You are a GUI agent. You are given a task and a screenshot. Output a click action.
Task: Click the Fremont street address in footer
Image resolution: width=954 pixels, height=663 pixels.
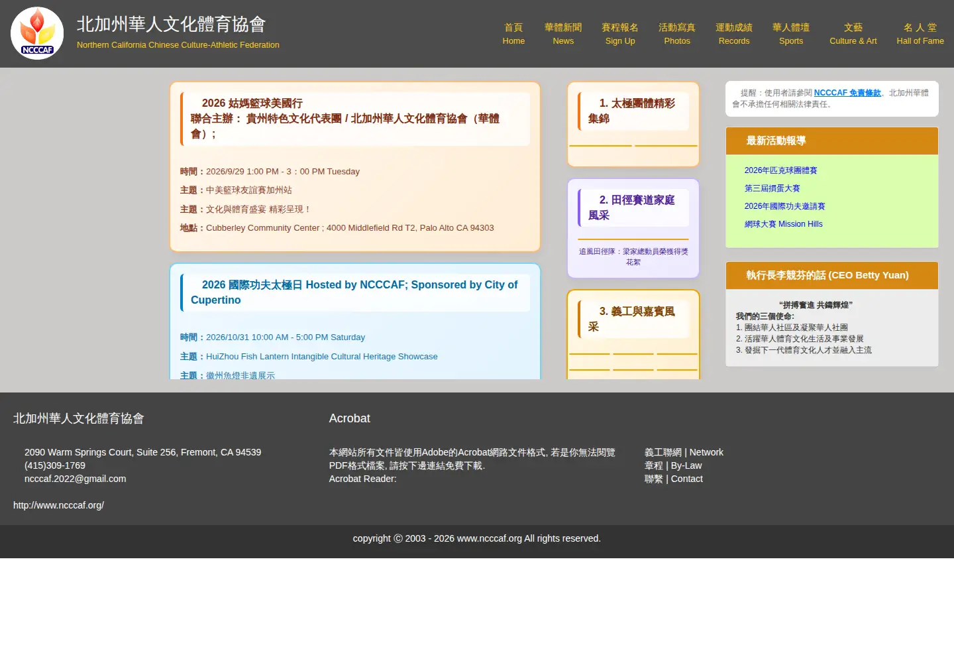click(142, 452)
